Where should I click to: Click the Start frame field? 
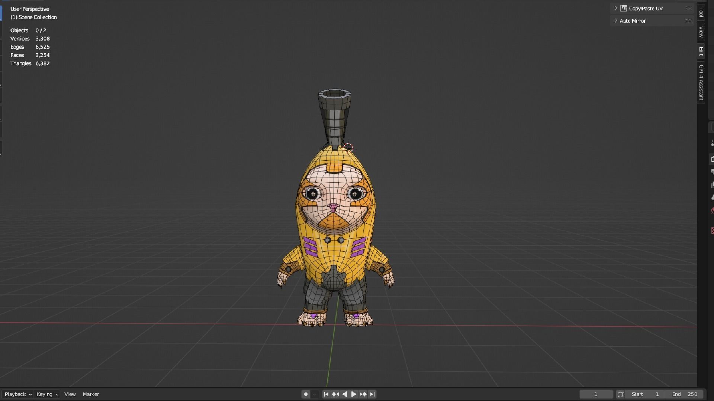pyautogui.click(x=645, y=394)
